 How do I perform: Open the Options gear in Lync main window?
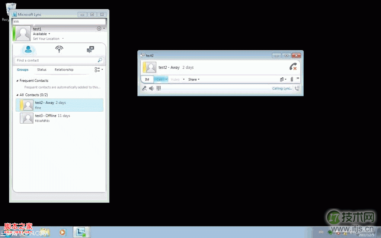pos(98,28)
